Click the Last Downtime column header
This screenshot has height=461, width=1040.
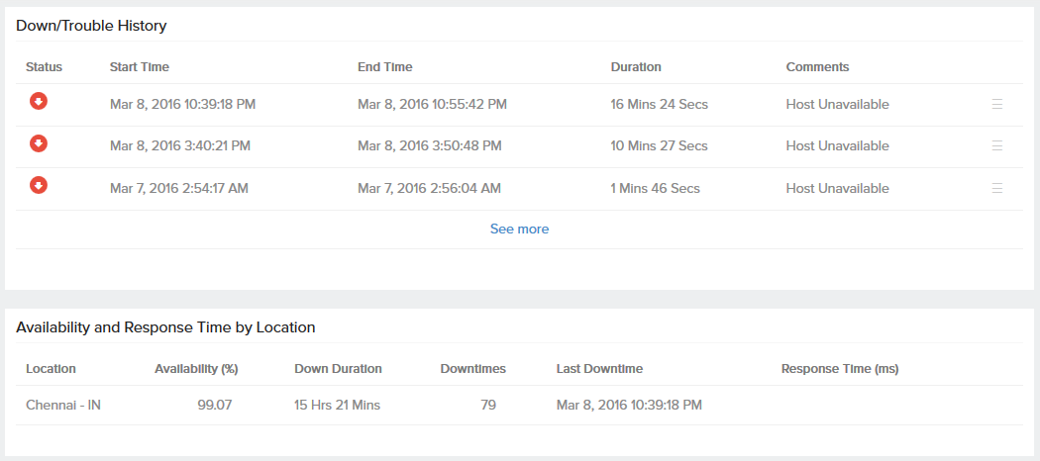(599, 369)
